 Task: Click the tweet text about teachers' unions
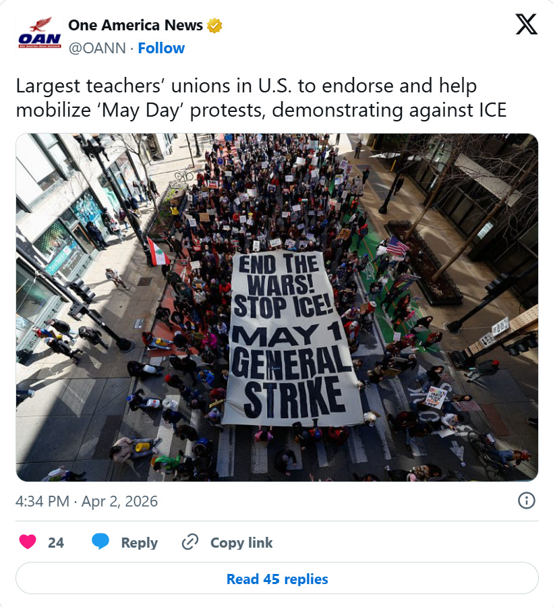pos(261,98)
